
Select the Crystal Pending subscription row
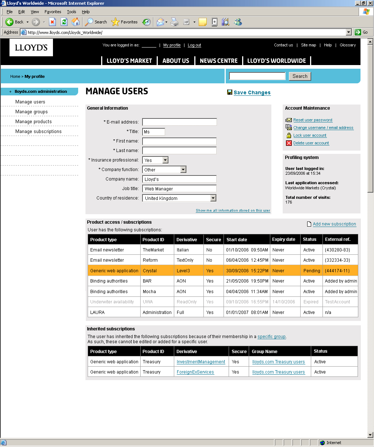pos(223,270)
